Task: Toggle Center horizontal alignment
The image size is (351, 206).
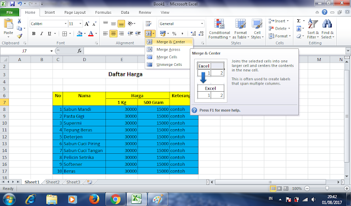Action: click(x=114, y=34)
